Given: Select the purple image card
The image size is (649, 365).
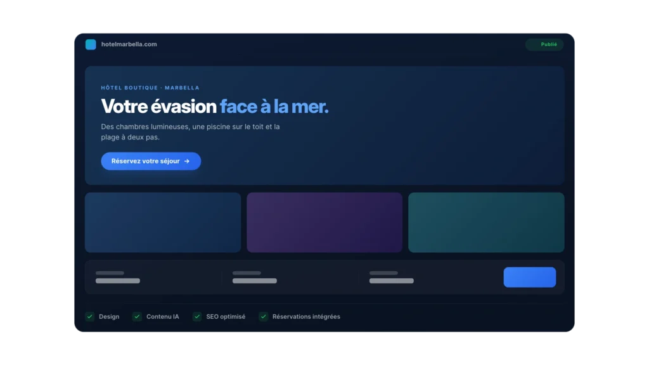Looking at the screenshot, I should (324, 222).
